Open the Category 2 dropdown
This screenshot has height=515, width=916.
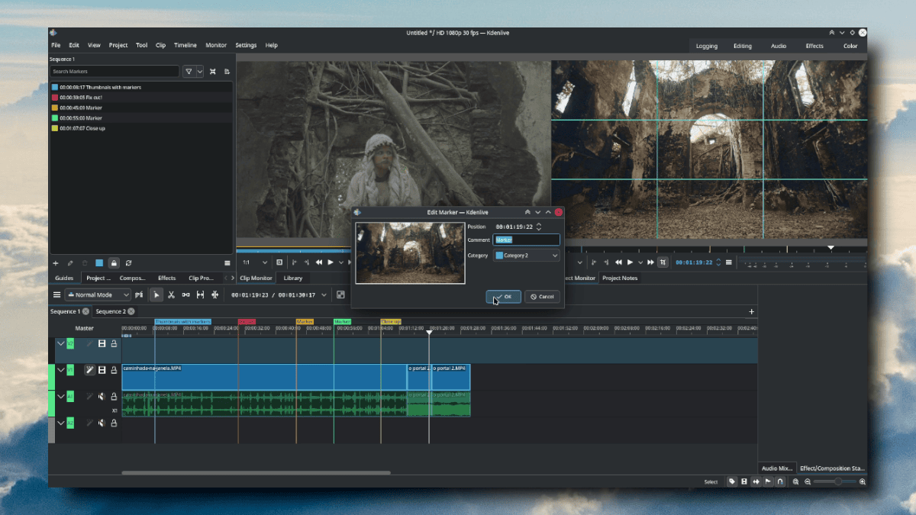(527, 256)
